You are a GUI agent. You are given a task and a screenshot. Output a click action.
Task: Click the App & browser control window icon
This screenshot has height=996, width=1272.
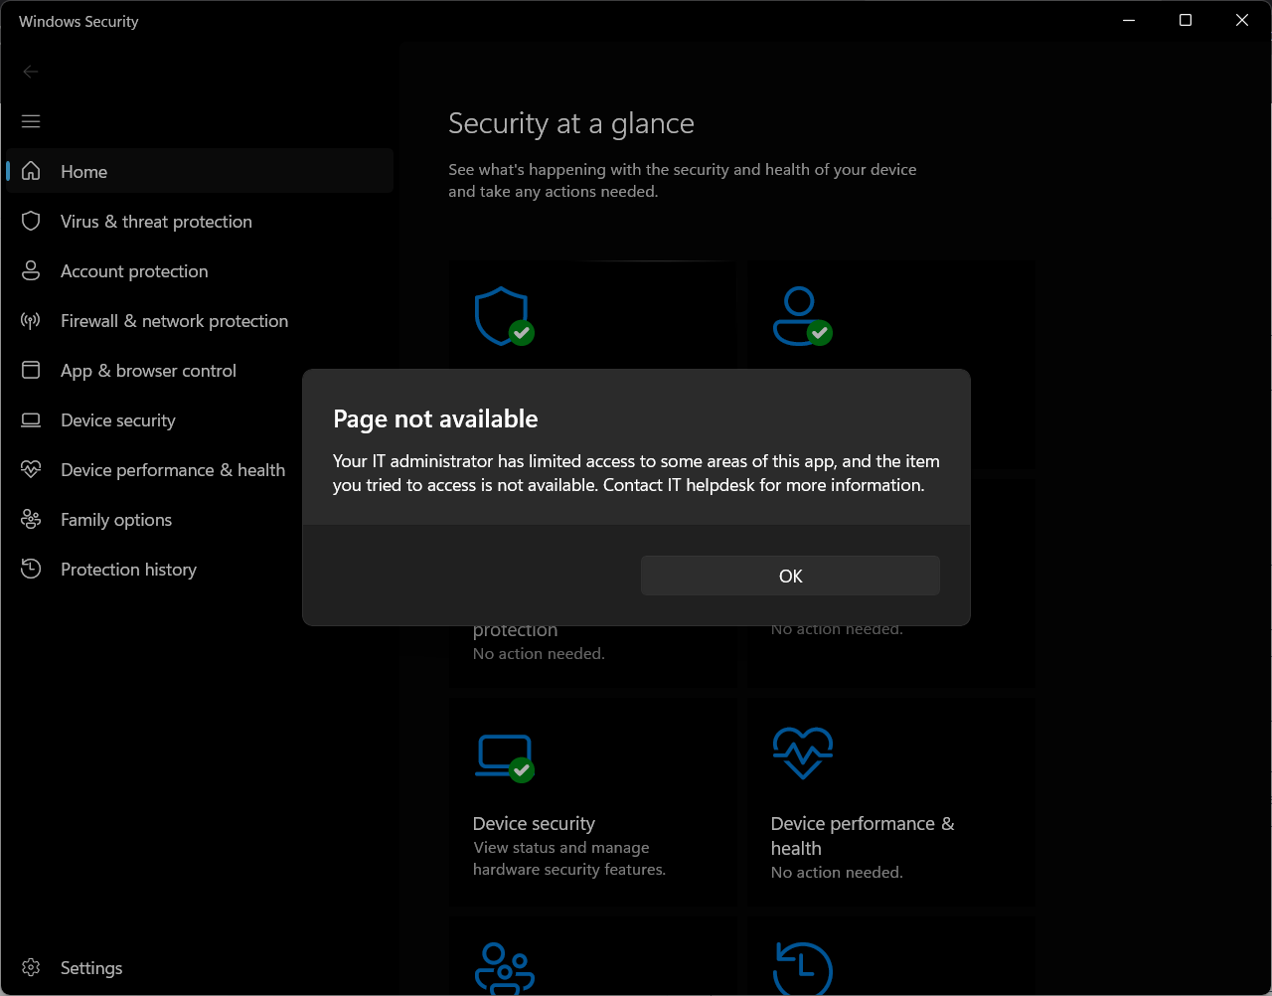(x=31, y=370)
